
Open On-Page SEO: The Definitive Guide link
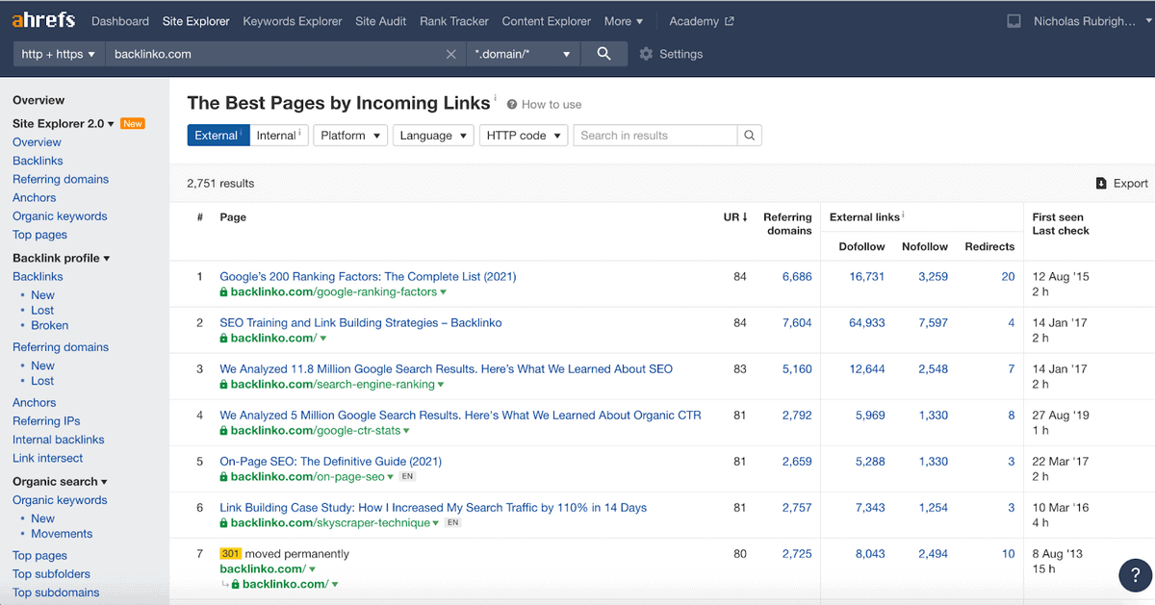330,461
